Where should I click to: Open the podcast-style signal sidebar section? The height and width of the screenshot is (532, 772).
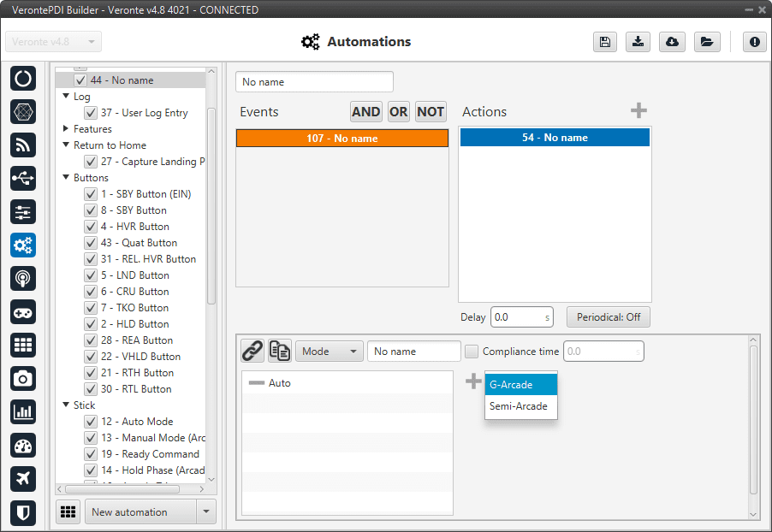pyautogui.click(x=23, y=279)
